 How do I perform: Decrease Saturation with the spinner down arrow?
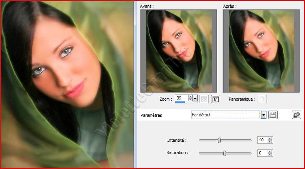click(x=270, y=155)
